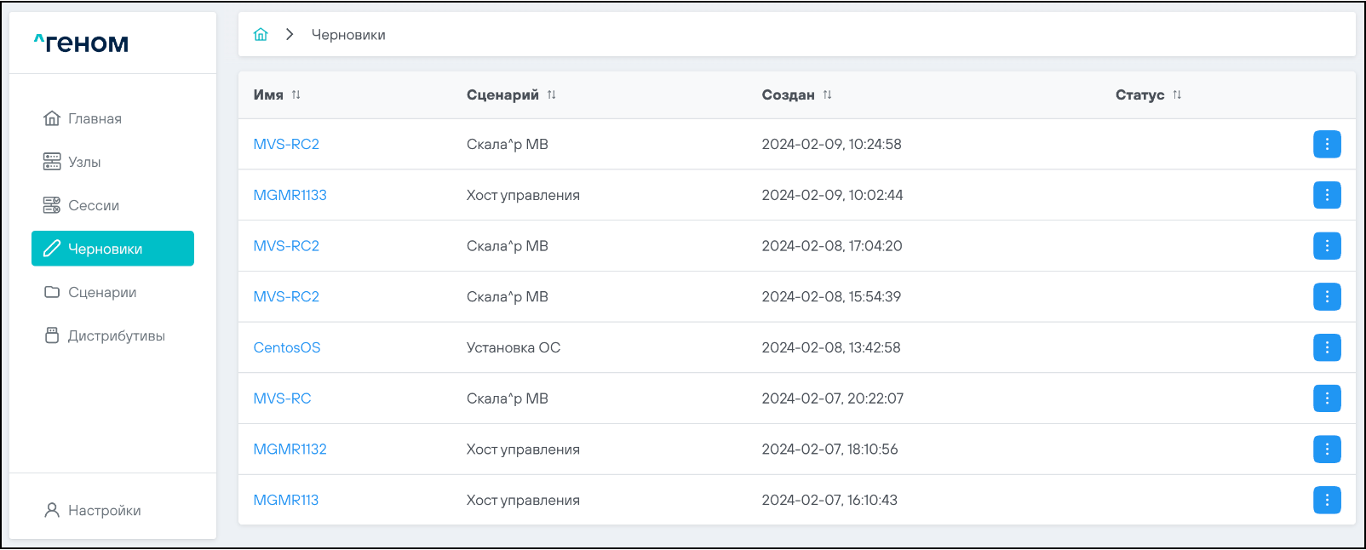Sort by Сценарий column arrows
The image size is (1366, 550).
click(x=552, y=95)
